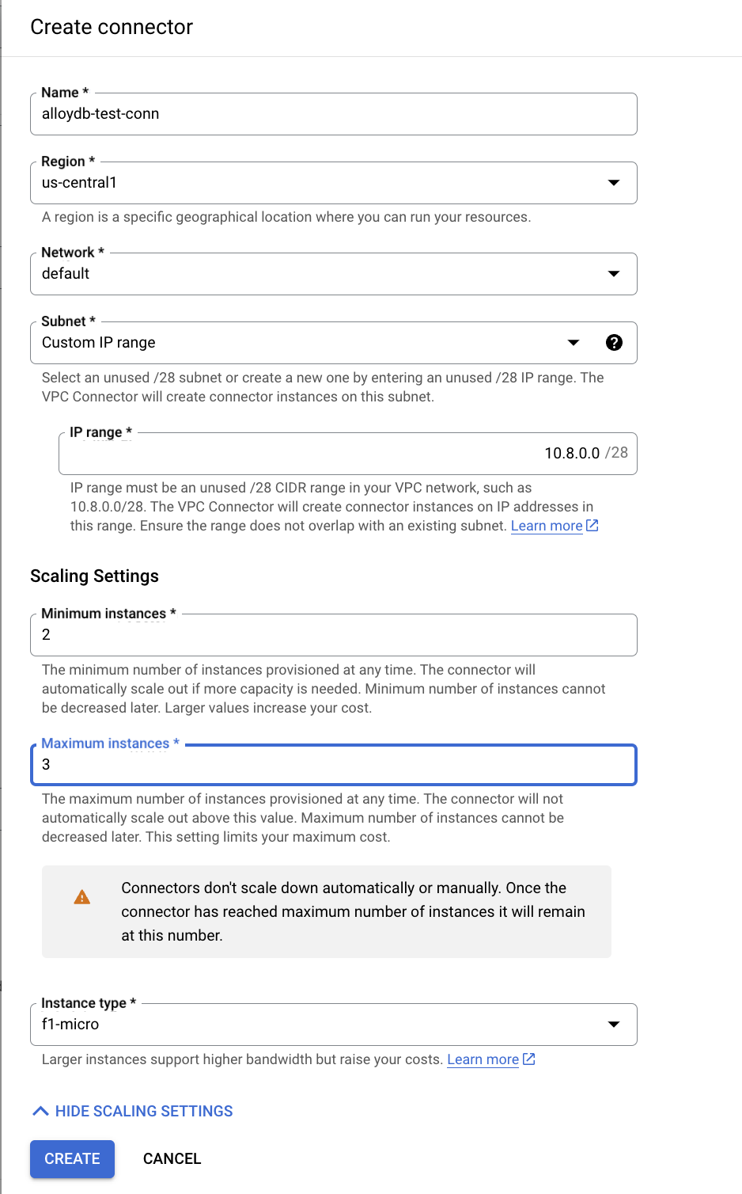Open the Instance type f1-micro dropdown

613,1025
